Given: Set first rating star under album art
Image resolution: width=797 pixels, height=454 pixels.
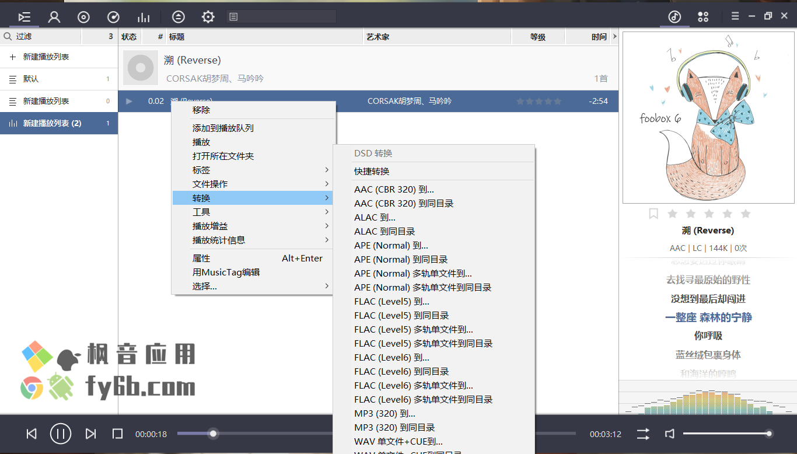Looking at the screenshot, I should pos(672,214).
